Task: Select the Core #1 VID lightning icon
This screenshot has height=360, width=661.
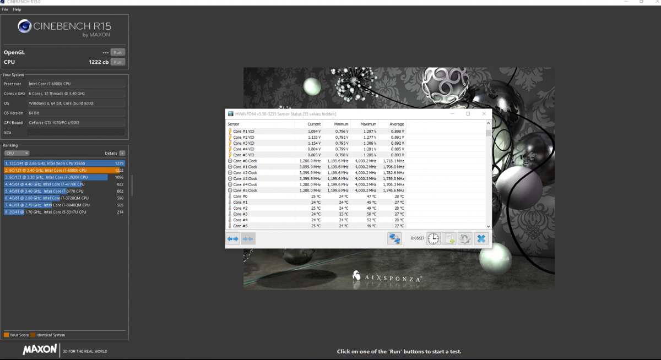Action: 230,132
